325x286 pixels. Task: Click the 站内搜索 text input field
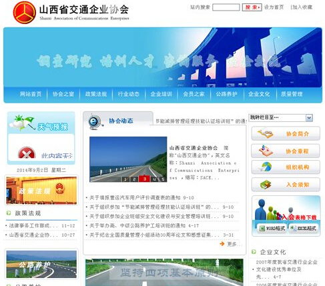(226, 7)
